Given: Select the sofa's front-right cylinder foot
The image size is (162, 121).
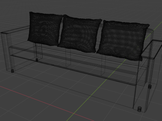Looking at the screenshot, I should pos(139,109).
